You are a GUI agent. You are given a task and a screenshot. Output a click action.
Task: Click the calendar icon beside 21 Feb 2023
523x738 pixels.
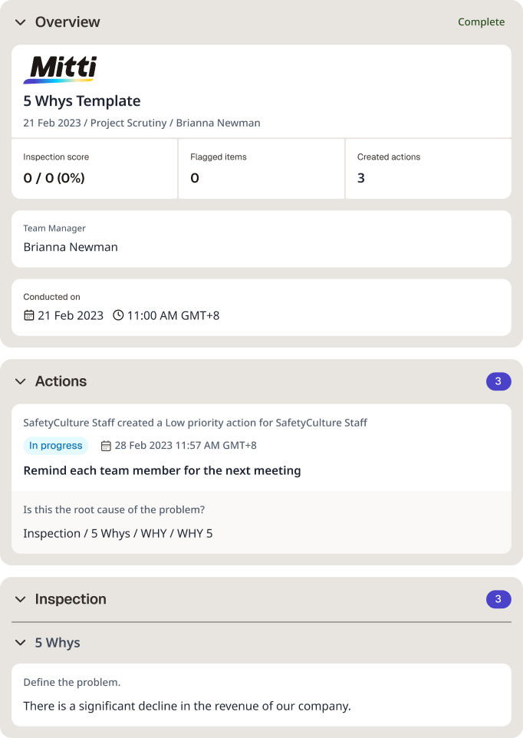[x=28, y=315]
